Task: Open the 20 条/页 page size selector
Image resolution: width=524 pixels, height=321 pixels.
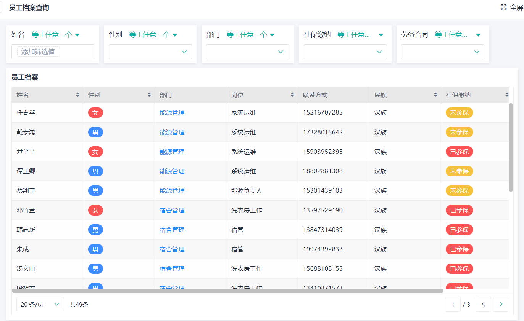Action: coord(40,304)
